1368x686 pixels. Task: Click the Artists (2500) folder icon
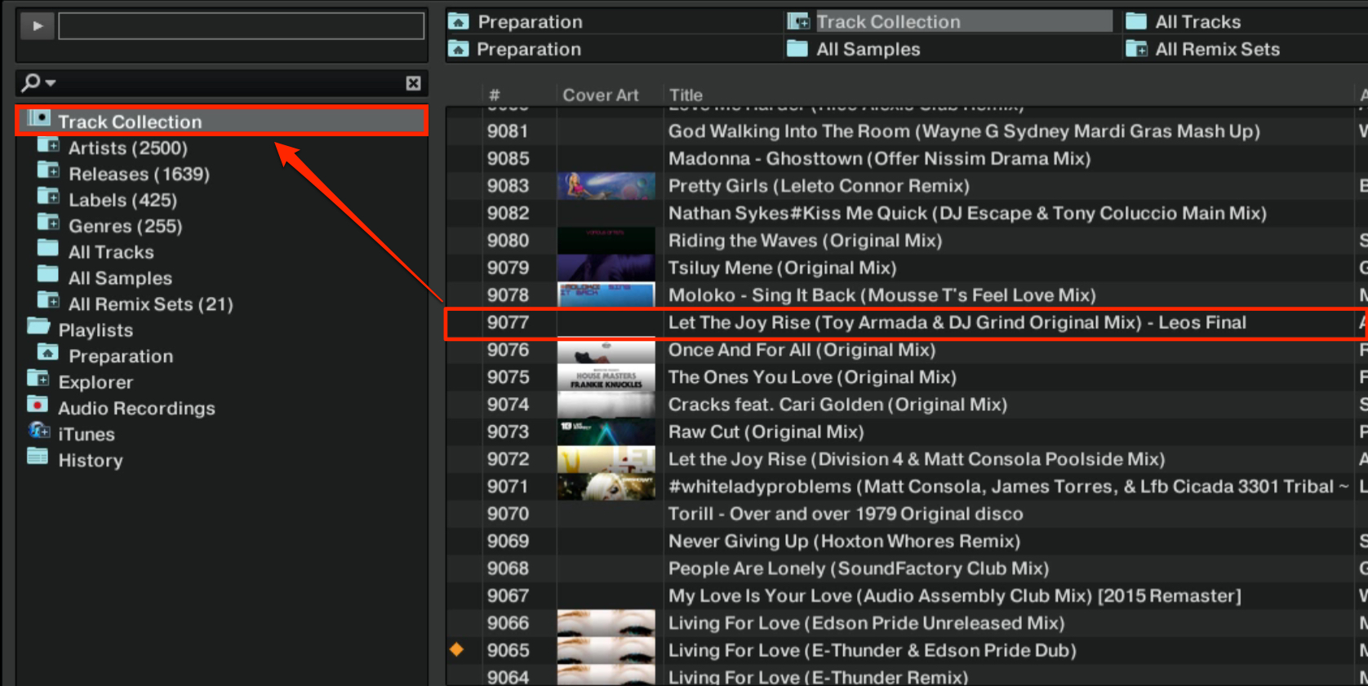tap(48, 146)
